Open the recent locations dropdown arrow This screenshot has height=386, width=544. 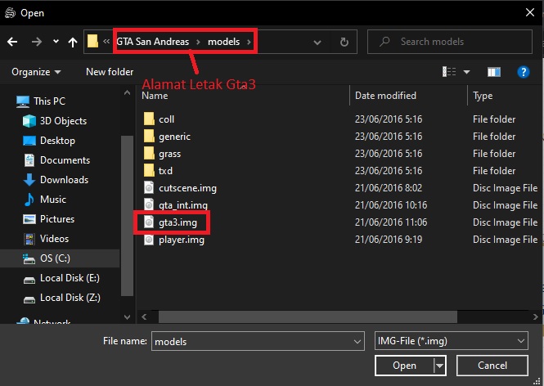click(56, 42)
